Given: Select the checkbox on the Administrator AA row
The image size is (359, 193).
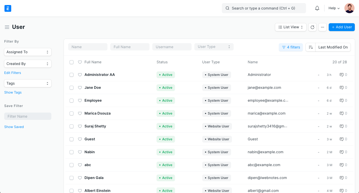Looking at the screenshot, I should (72, 75).
